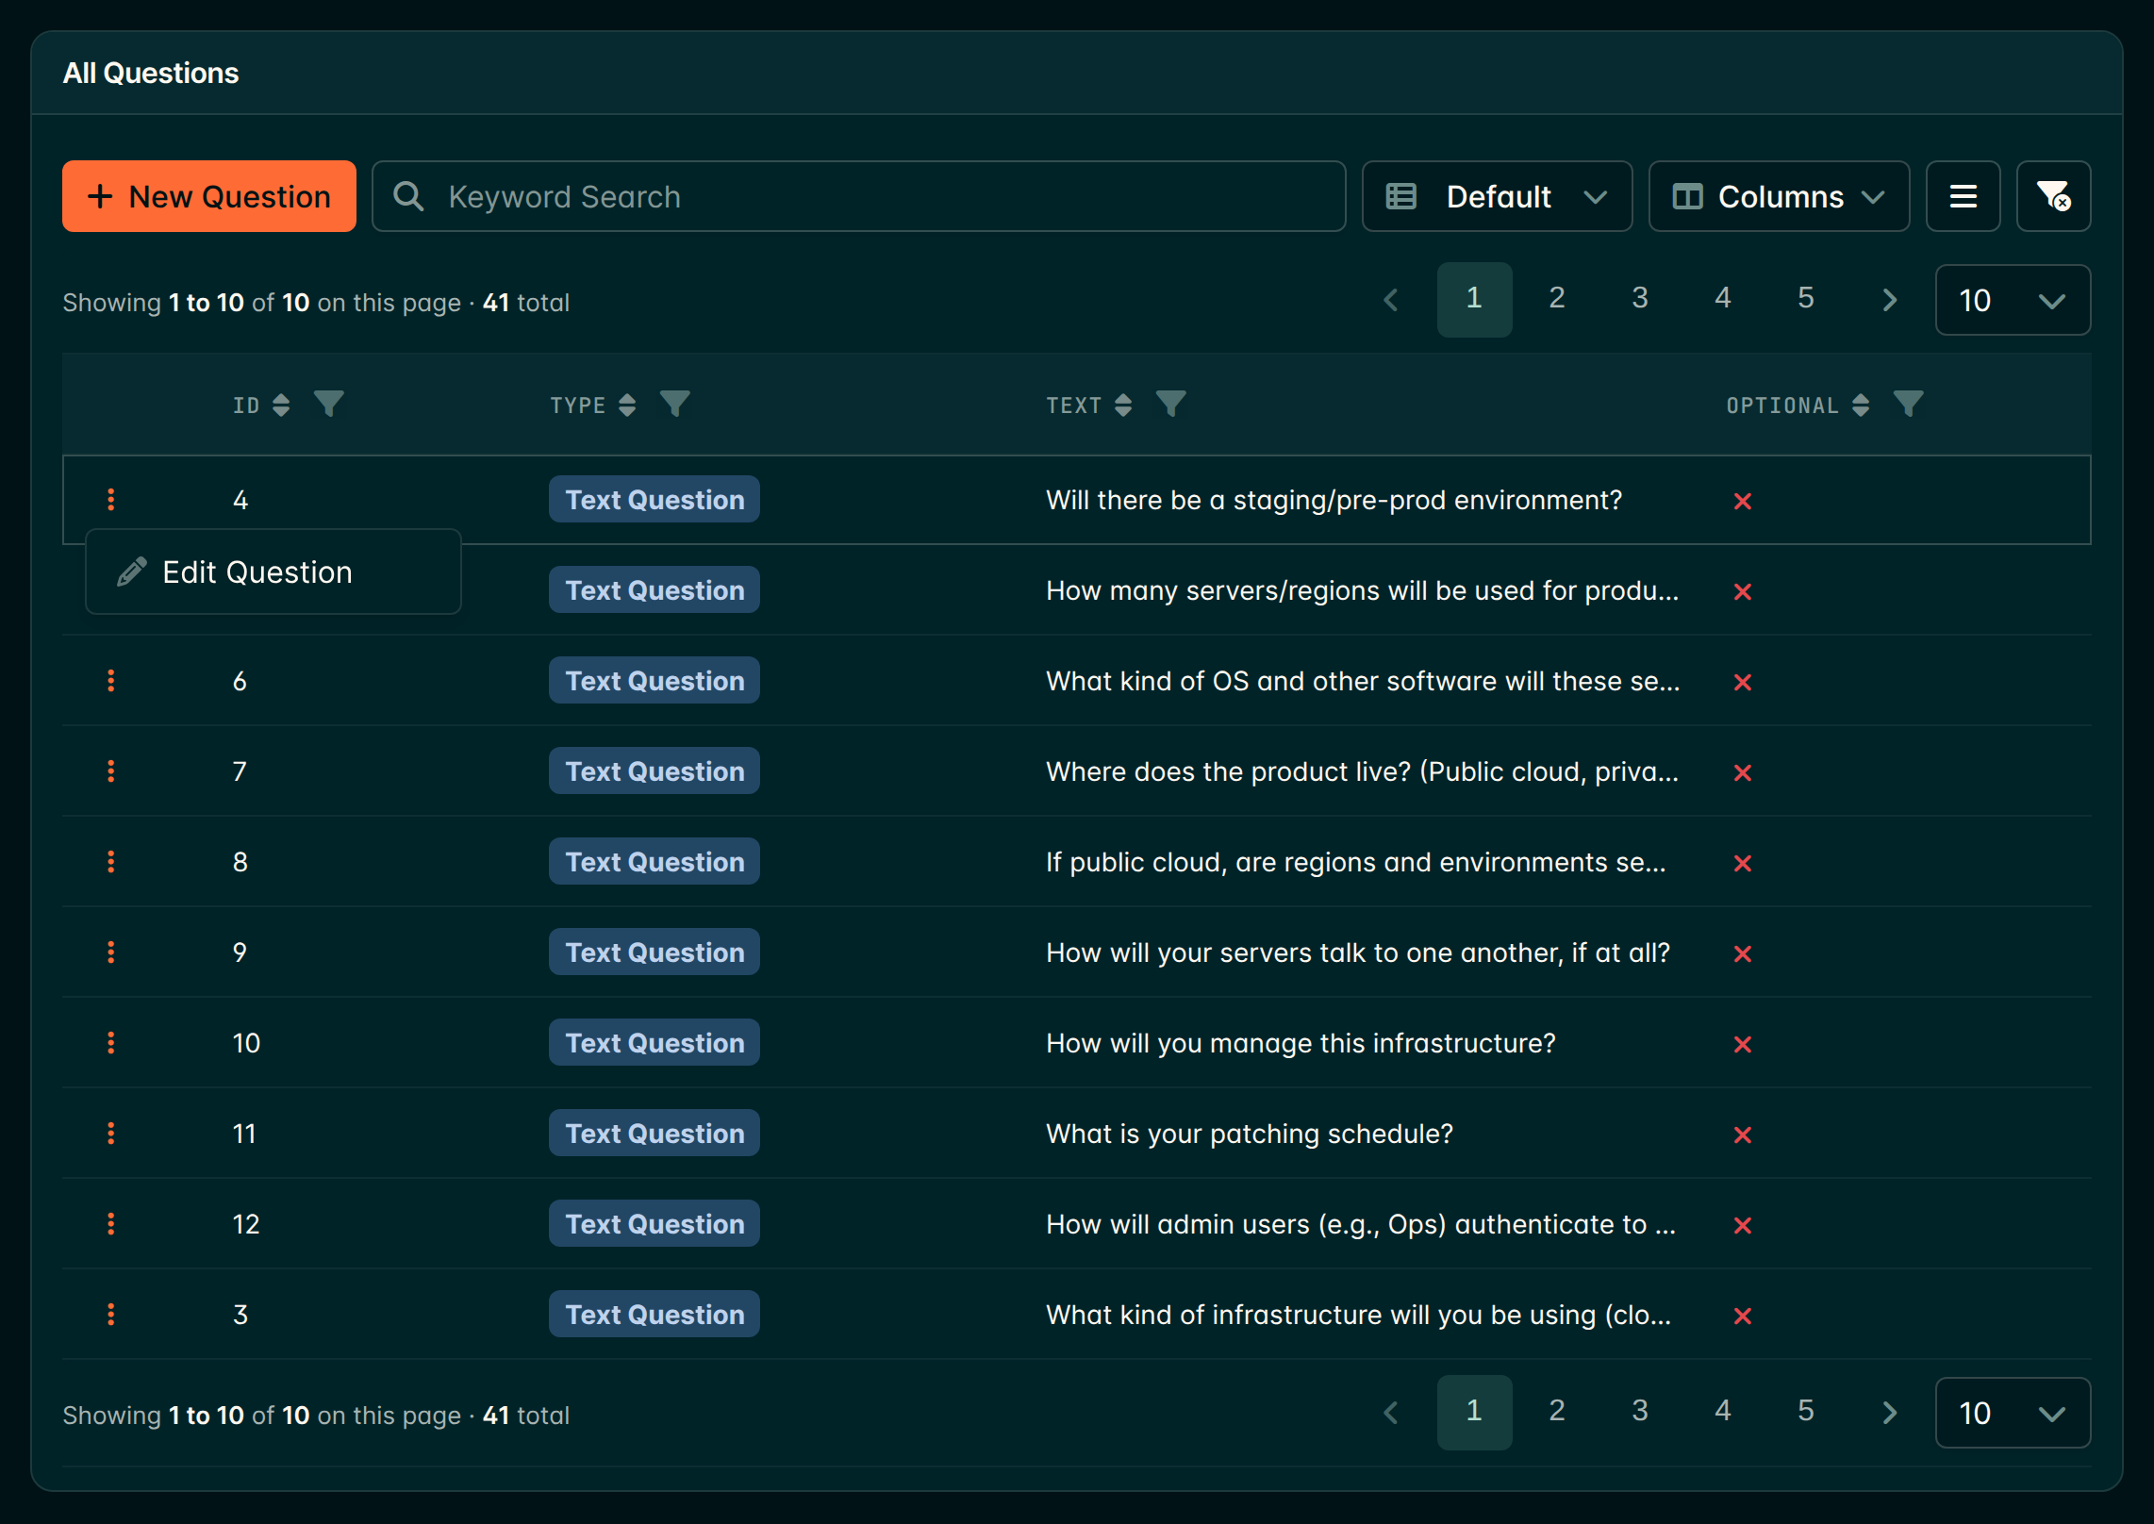Open row actions menu for question 11

[111, 1134]
